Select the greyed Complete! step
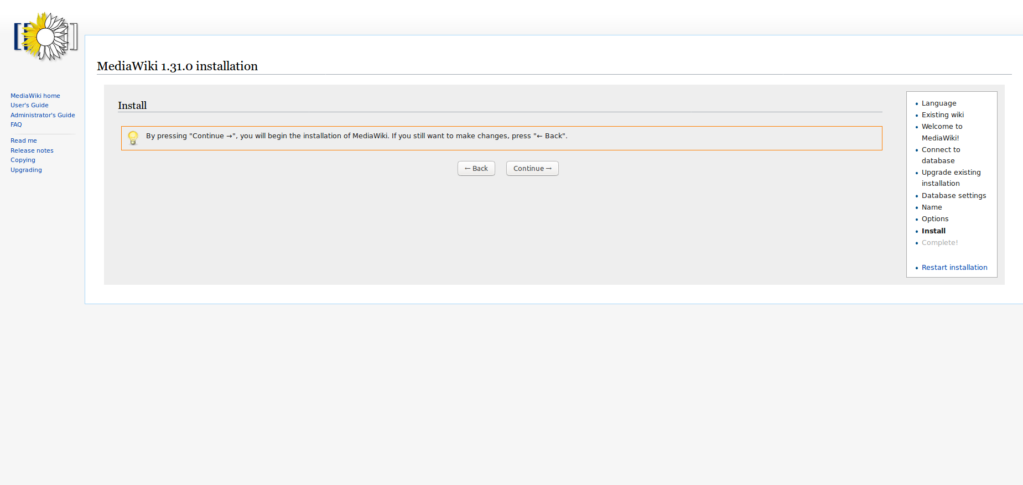Image resolution: width=1023 pixels, height=485 pixels. (939, 243)
